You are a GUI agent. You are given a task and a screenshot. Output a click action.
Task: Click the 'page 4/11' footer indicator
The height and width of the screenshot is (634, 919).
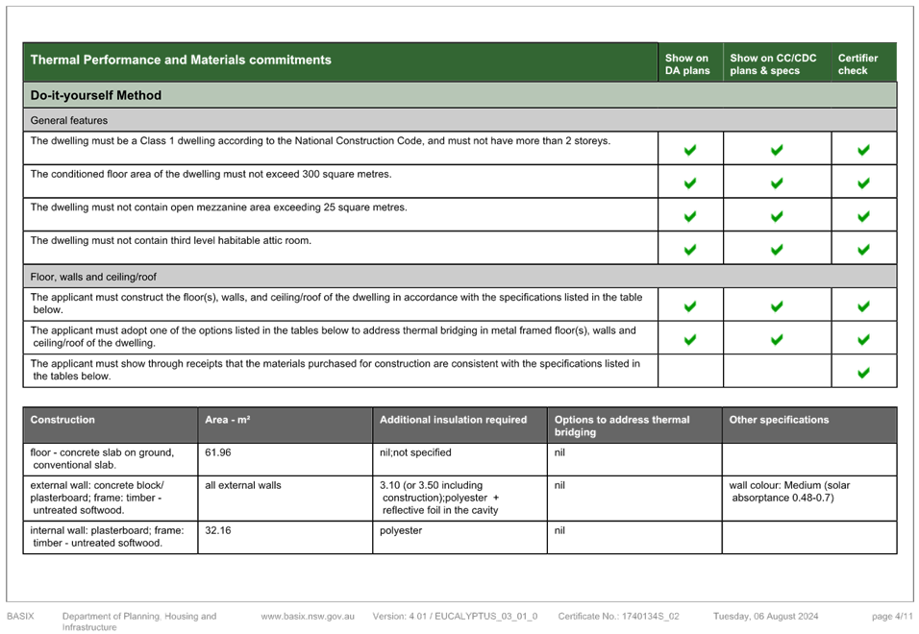click(x=892, y=617)
